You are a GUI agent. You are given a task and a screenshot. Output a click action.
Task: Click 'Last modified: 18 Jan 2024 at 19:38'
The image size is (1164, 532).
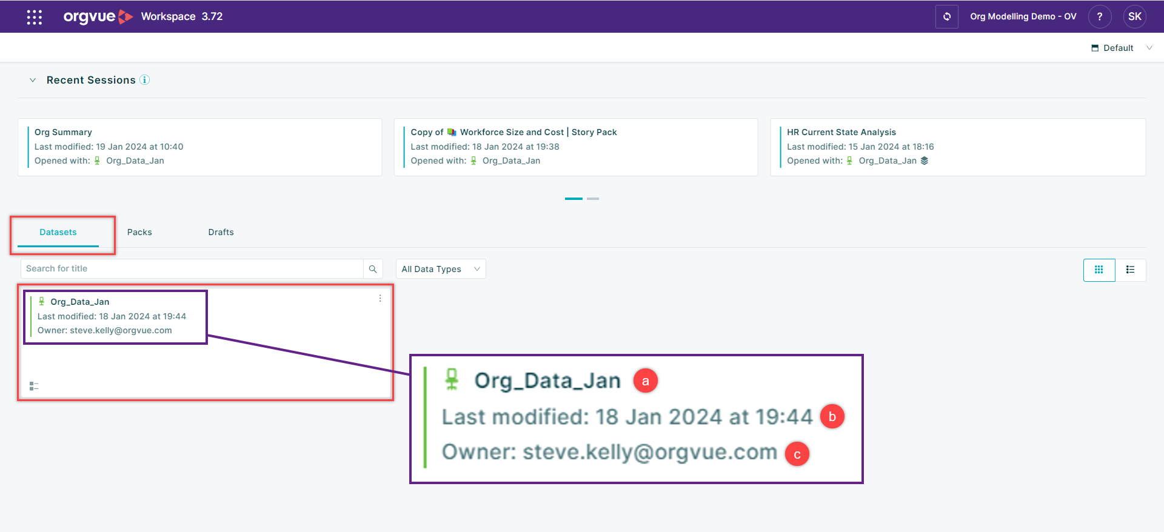[485, 147]
